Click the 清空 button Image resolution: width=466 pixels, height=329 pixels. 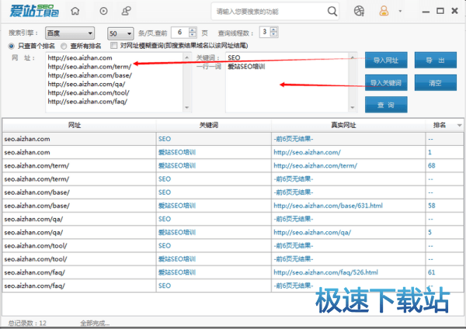[x=436, y=82]
